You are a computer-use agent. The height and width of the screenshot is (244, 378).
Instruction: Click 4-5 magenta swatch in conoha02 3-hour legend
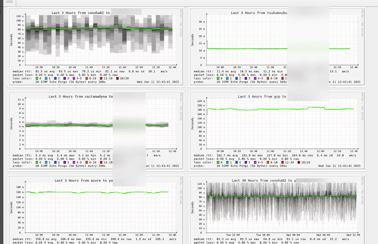tap(74, 78)
